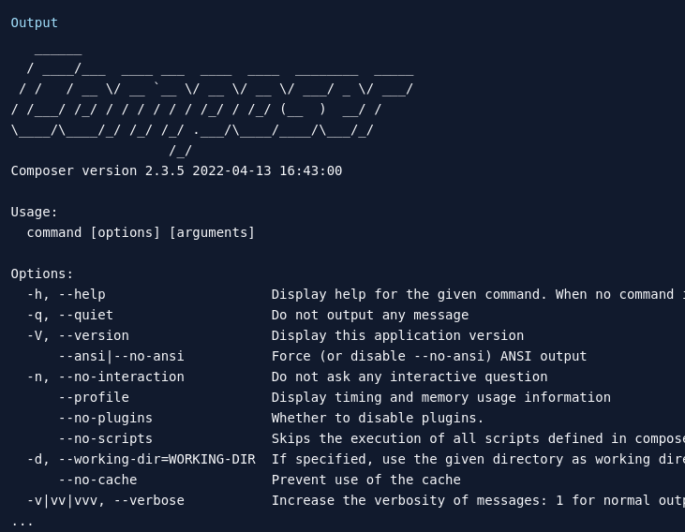This screenshot has height=532, width=685.
Task: Click the Output heading label
Action: [x=35, y=22]
